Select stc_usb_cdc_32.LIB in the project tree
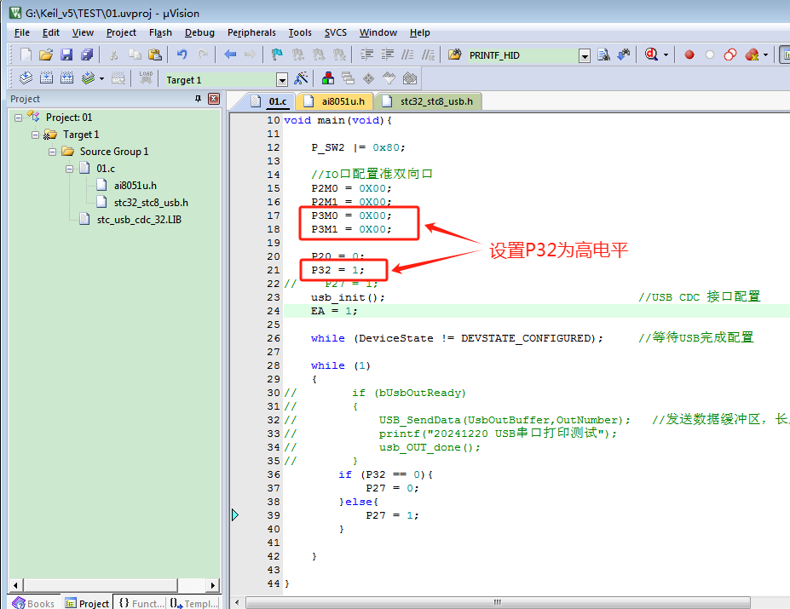The image size is (790, 609). [139, 220]
